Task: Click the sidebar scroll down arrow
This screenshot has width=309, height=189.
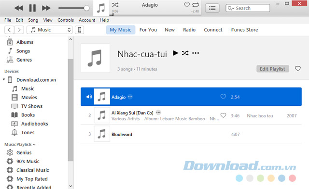Action: pyautogui.click(x=71, y=186)
